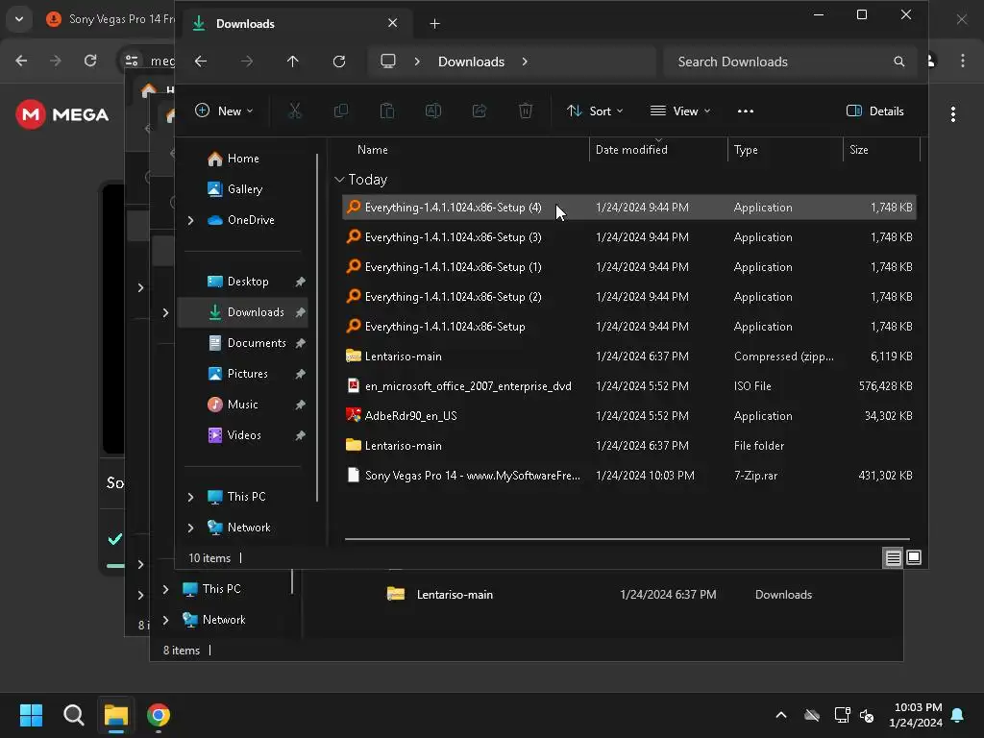This screenshot has height=738, width=984.
Task: Click the Rename icon in Explorer toolbar
Action: 433,111
